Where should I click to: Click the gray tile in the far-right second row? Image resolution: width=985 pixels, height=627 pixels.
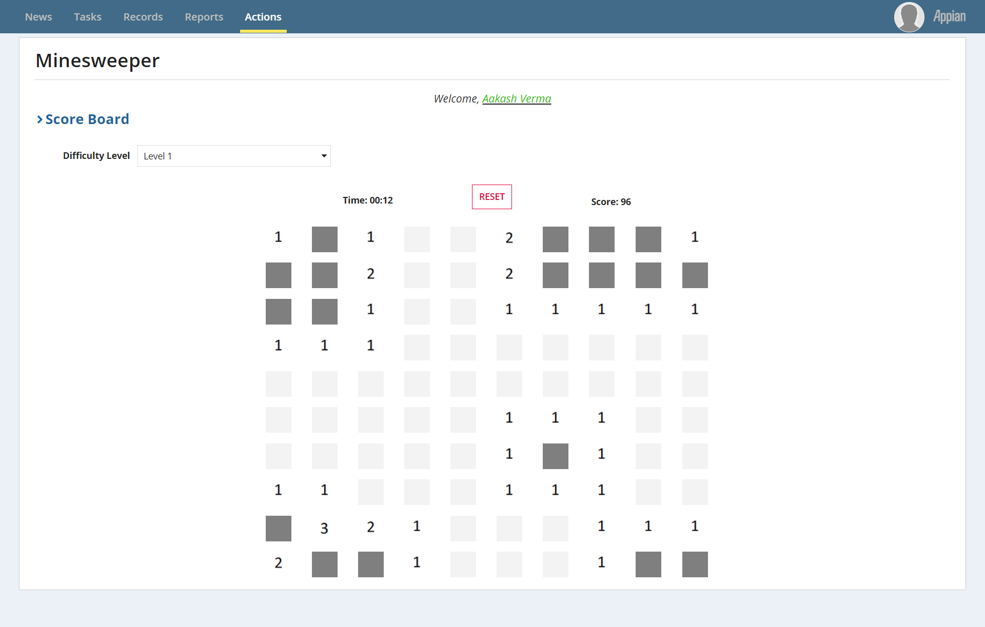[x=695, y=275]
